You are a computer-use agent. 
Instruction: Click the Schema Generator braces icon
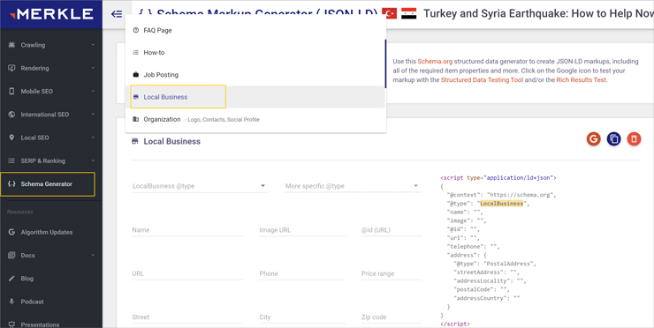pyautogui.click(x=11, y=184)
